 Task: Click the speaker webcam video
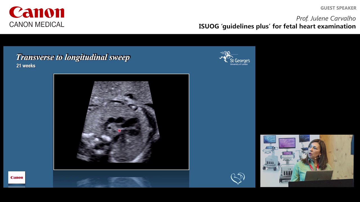[x=307, y=161]
